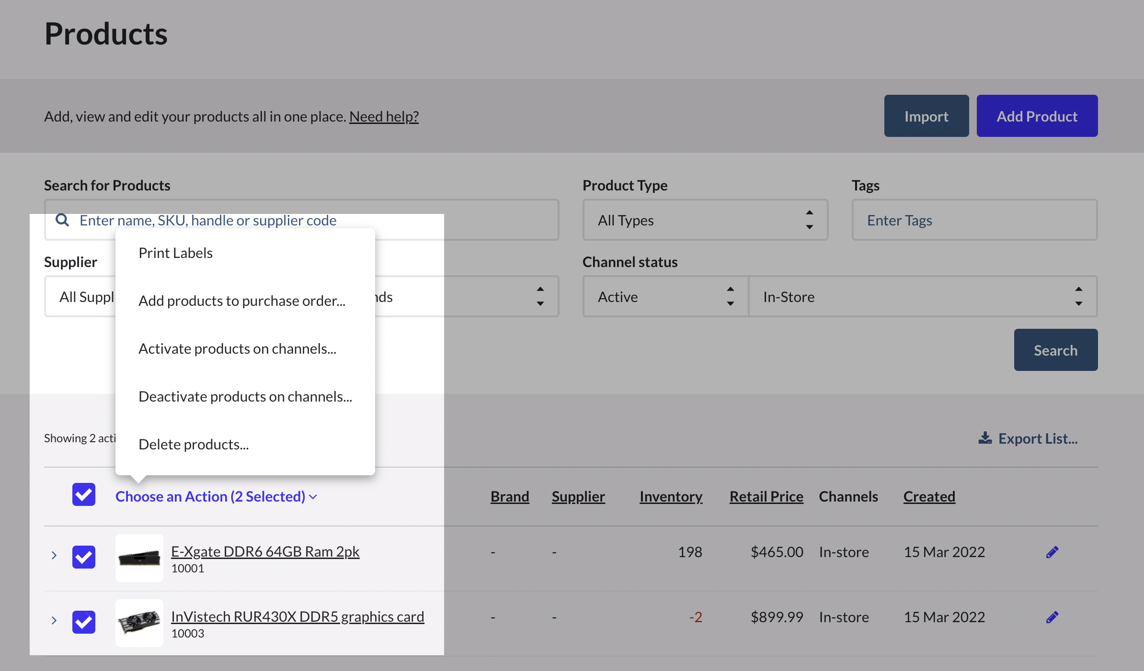Click the Add Product button
The image size is (1144, 671).
tap(1037, 116)
